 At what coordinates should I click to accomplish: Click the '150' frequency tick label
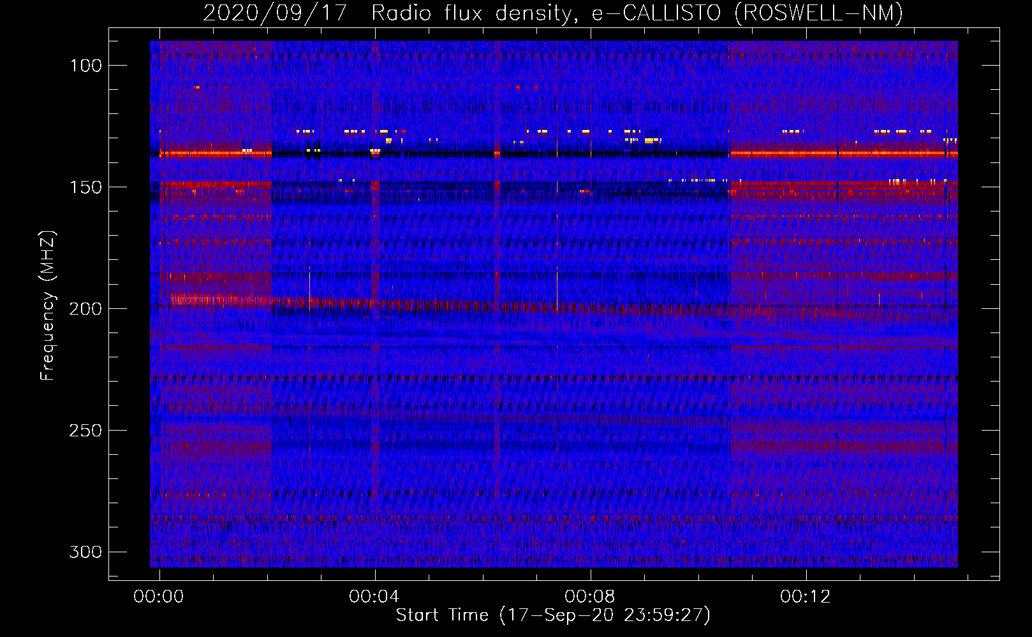[86, 187]
